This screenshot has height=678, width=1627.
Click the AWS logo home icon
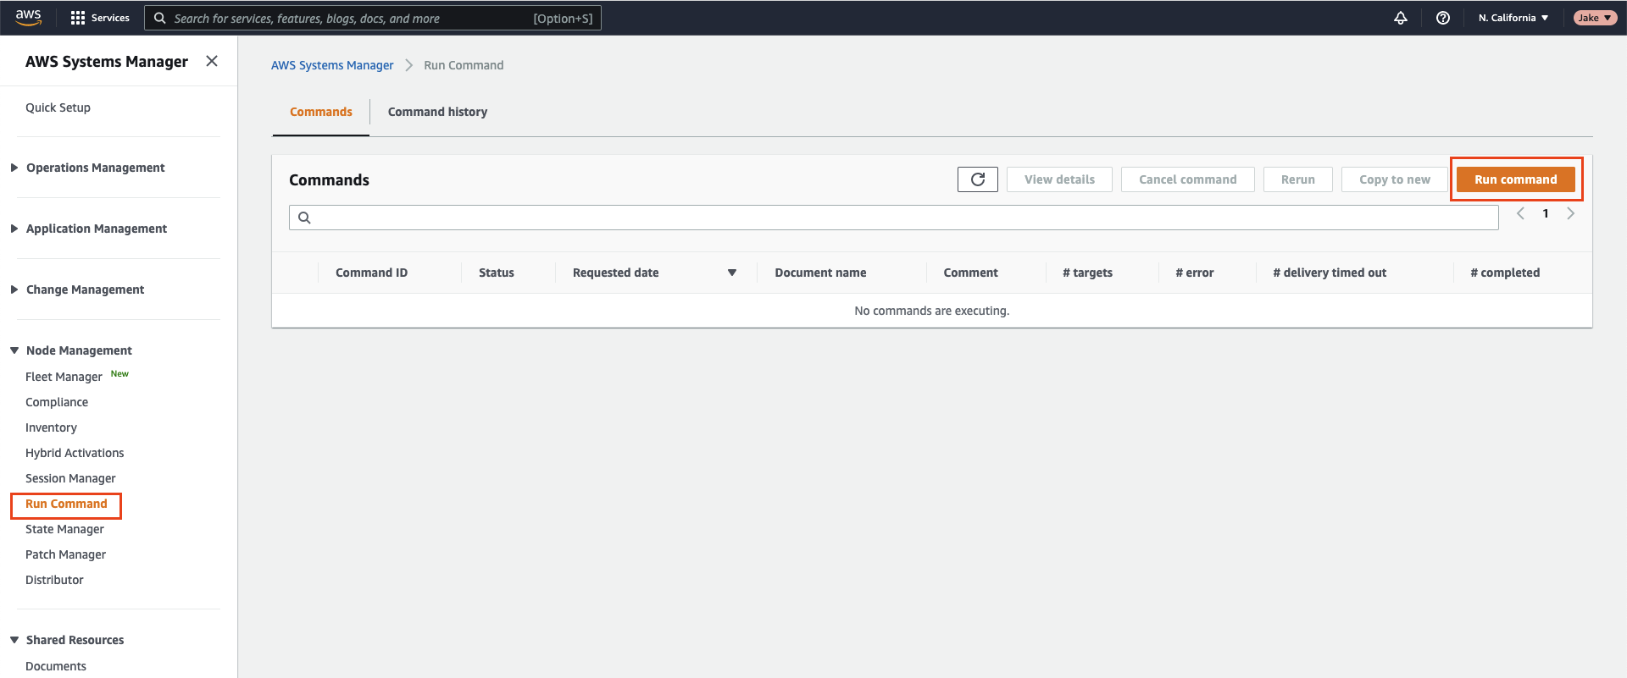[28, 17]
